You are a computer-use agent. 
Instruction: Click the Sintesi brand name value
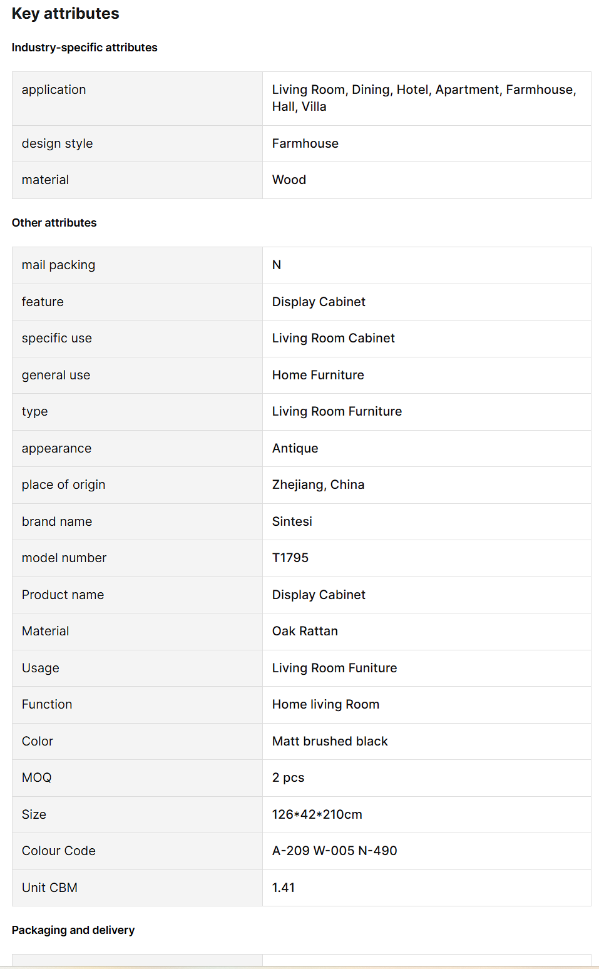(x=292, y=521)
